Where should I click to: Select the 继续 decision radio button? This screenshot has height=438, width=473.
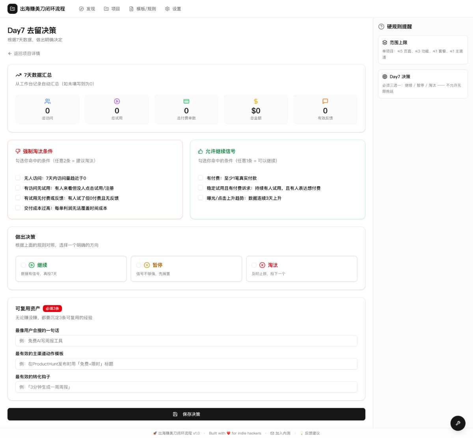[x=23, y=265]
